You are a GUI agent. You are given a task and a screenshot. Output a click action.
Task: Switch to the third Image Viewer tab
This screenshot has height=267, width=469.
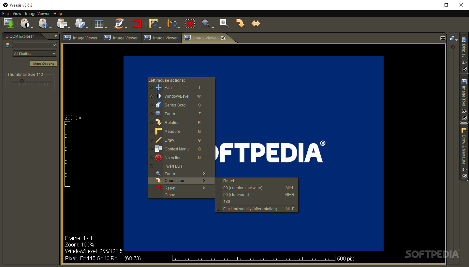pos(161,38)
